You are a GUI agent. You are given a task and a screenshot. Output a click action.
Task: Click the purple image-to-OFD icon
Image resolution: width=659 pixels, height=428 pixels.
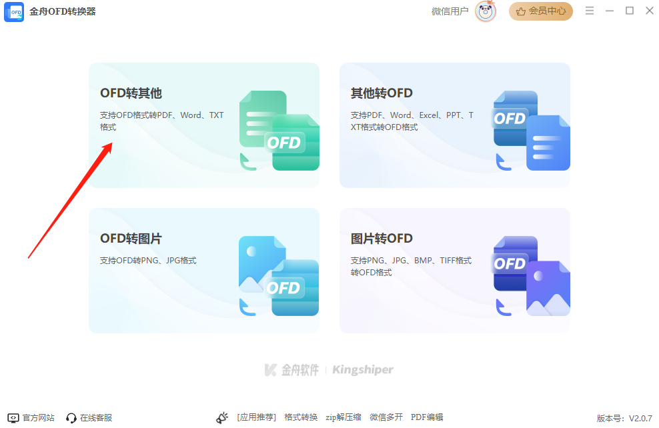[x=531, y=276]
